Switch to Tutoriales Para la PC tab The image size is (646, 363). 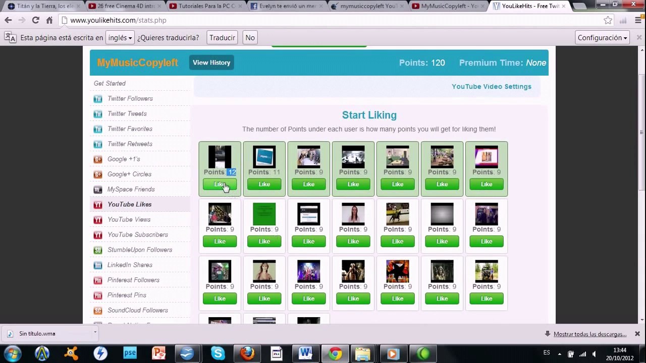(205, 6)
